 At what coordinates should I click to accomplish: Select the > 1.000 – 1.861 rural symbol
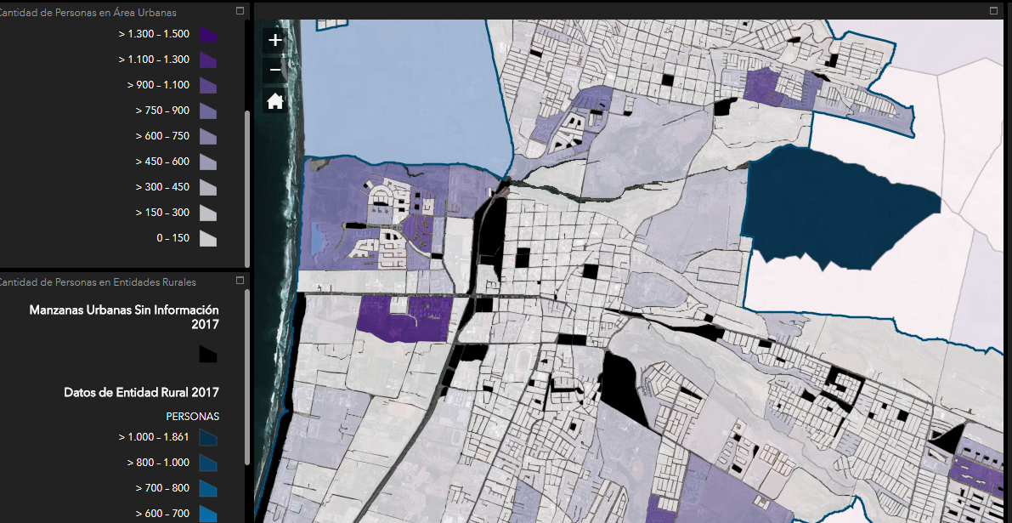[208, 438]
